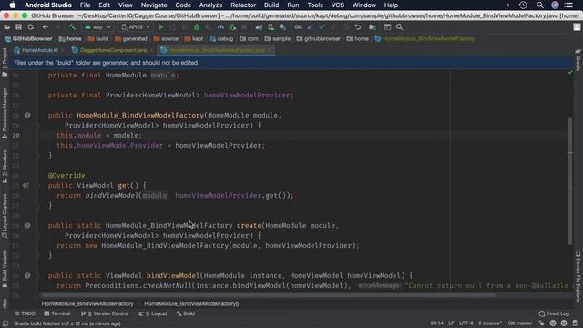Open the Event Log
This screenshot has width=583, height=328.
coord(554,313)
